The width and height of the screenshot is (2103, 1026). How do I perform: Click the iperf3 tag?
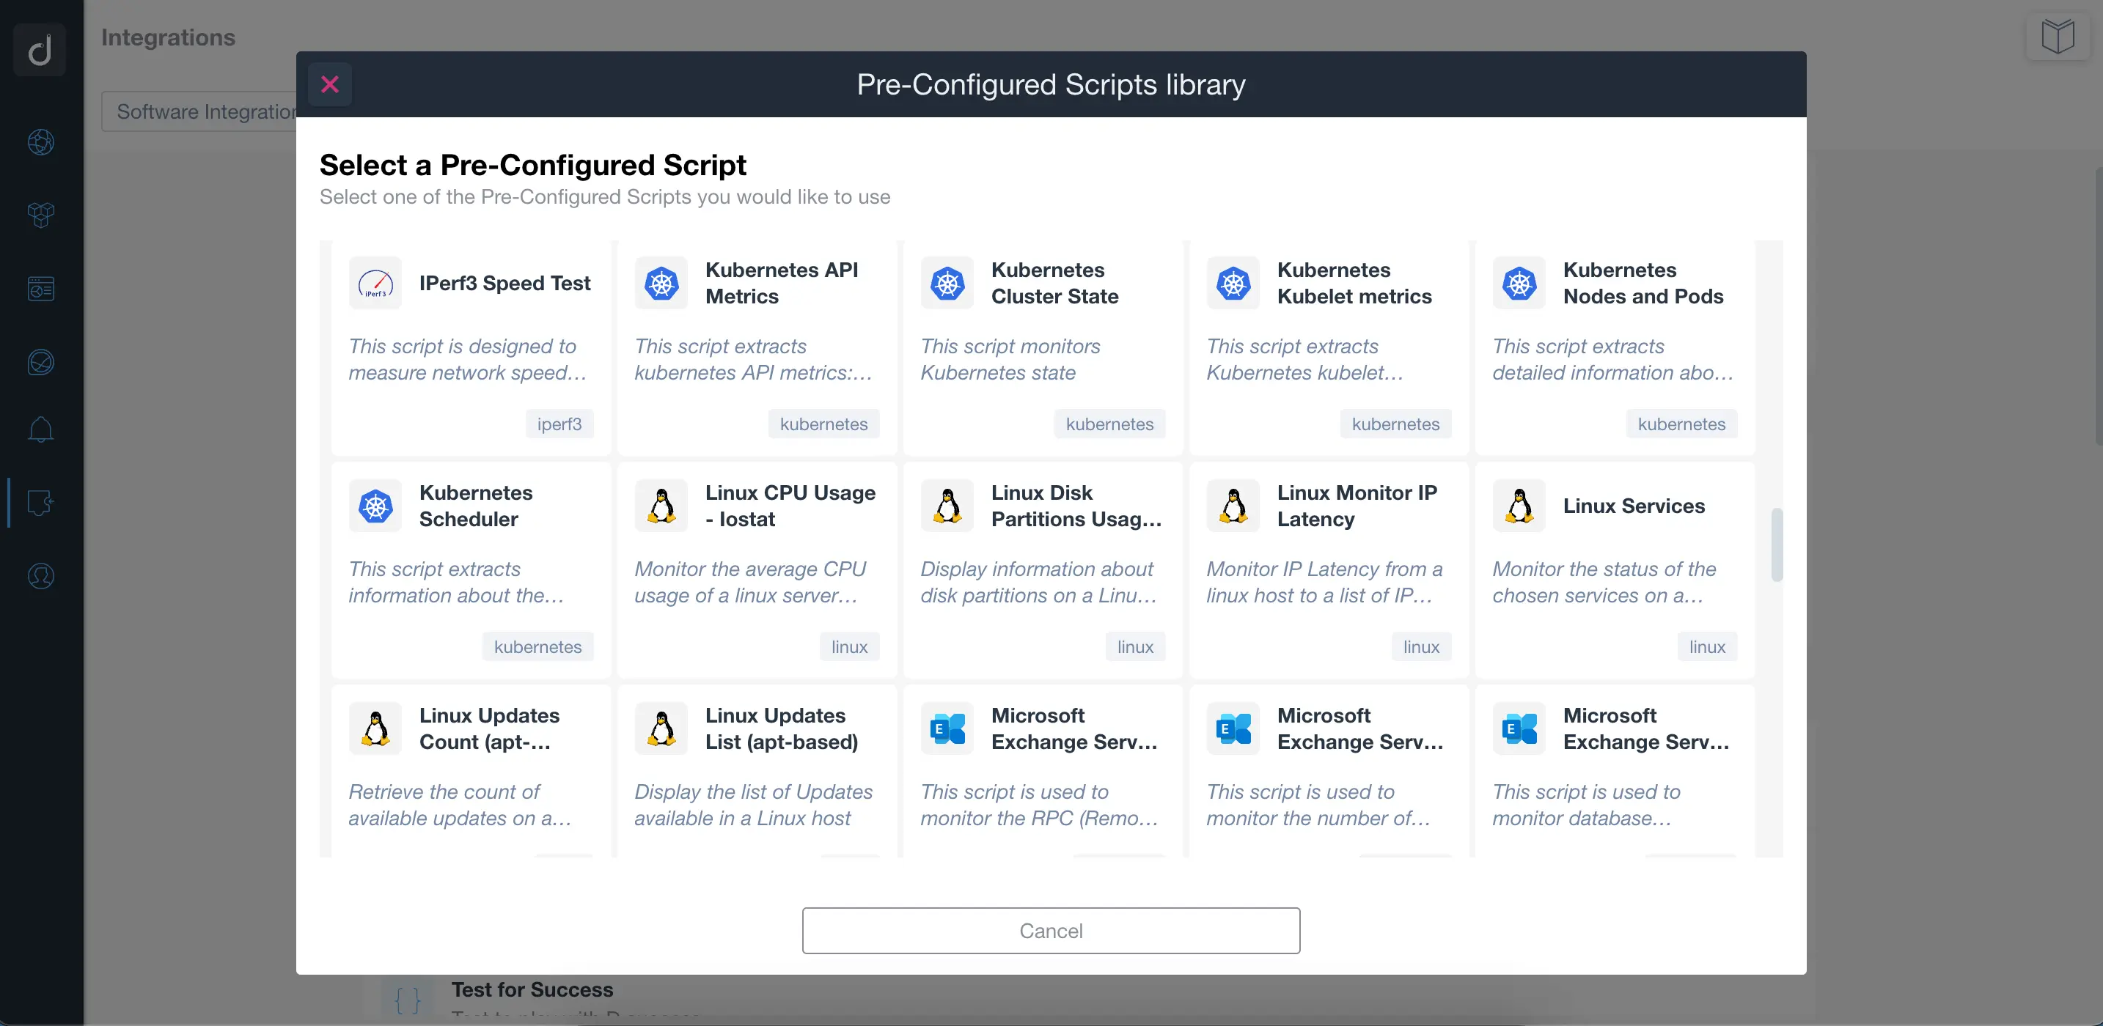tap(559, 424)
